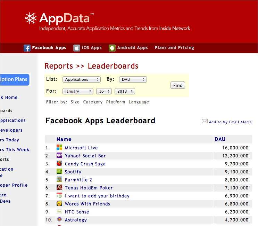This screenshot has height=226, width=258.
Task: Open the Words With Friends link
Action: click(88, 204)
